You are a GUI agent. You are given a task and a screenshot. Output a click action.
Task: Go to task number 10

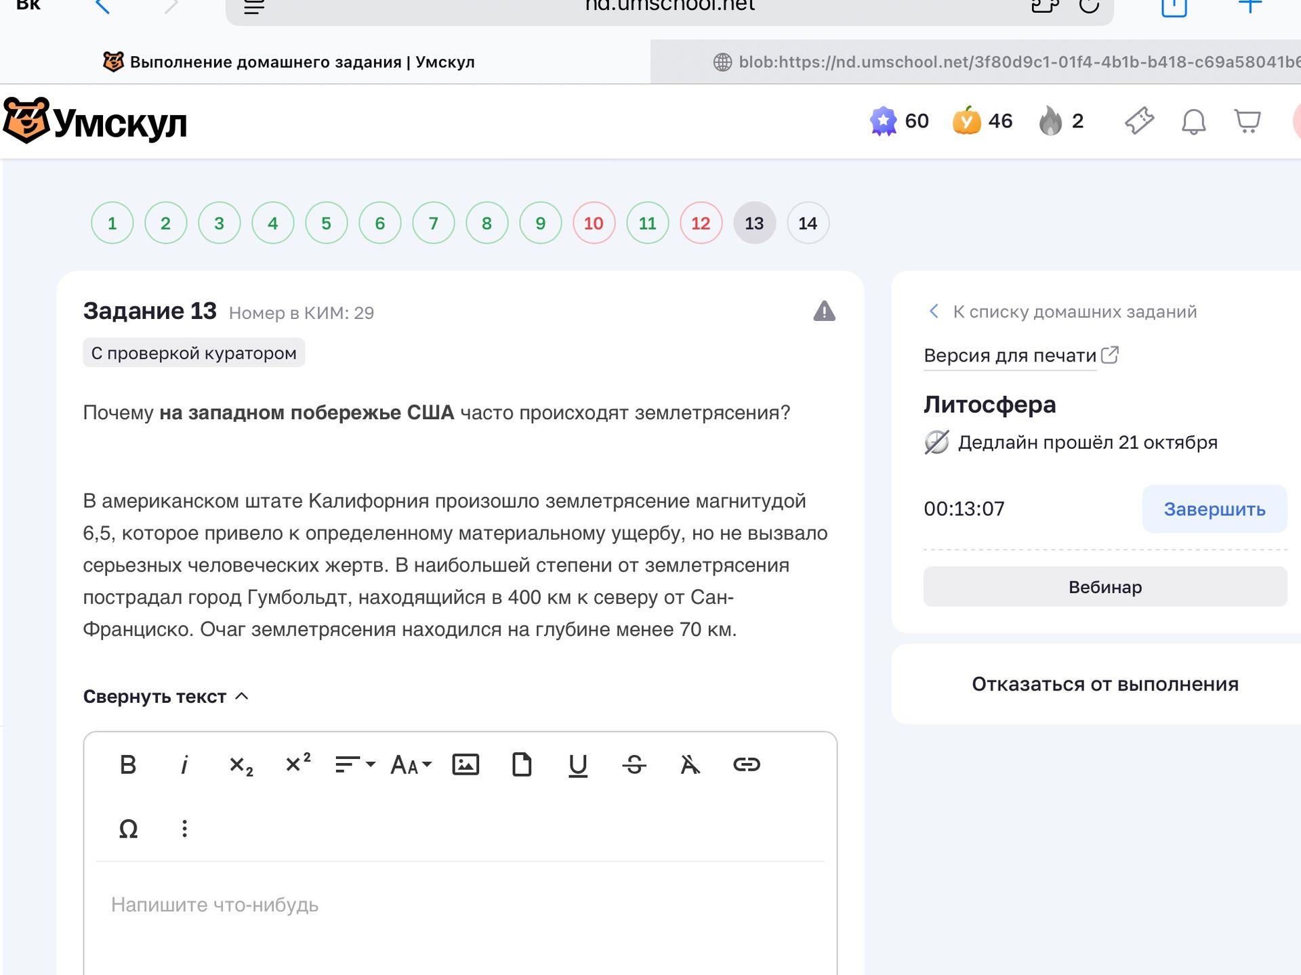[x=594, y=223]
